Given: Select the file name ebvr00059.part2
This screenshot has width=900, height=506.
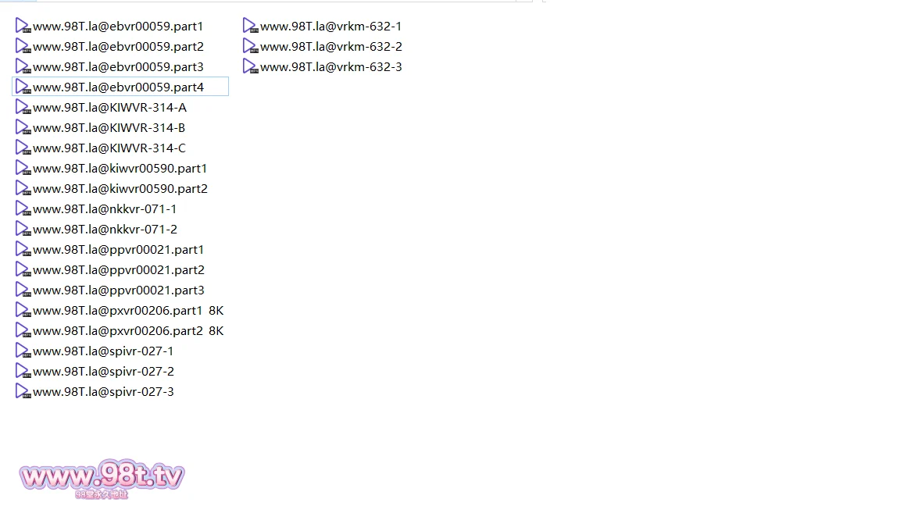Looking at the screenshot, I should pos(118,47).
